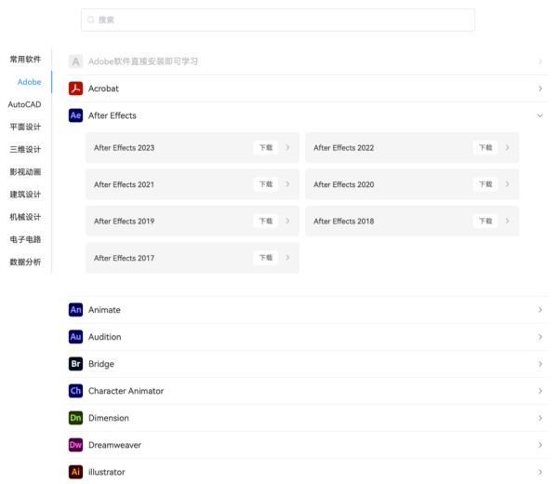Click the Character Animator Ch icon
The height and width of the screenshot is (484, 558).
click(75, 391)
